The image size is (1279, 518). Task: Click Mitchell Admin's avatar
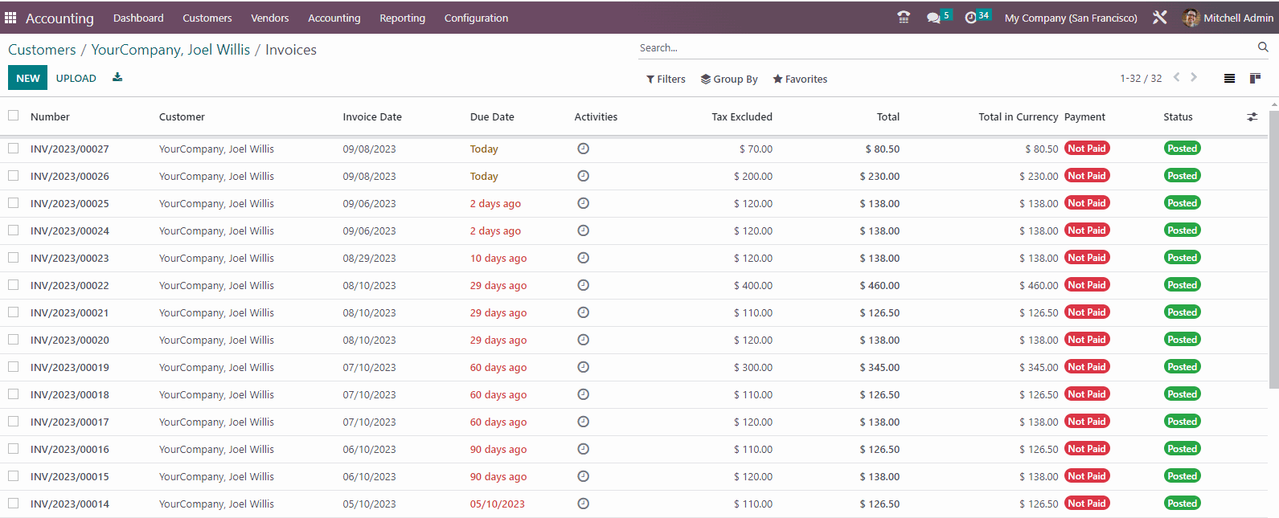point(1191,18)
